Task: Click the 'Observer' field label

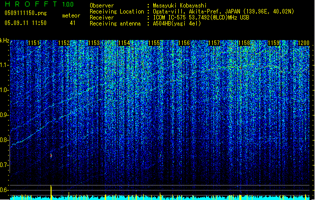Action: point(102,5)
